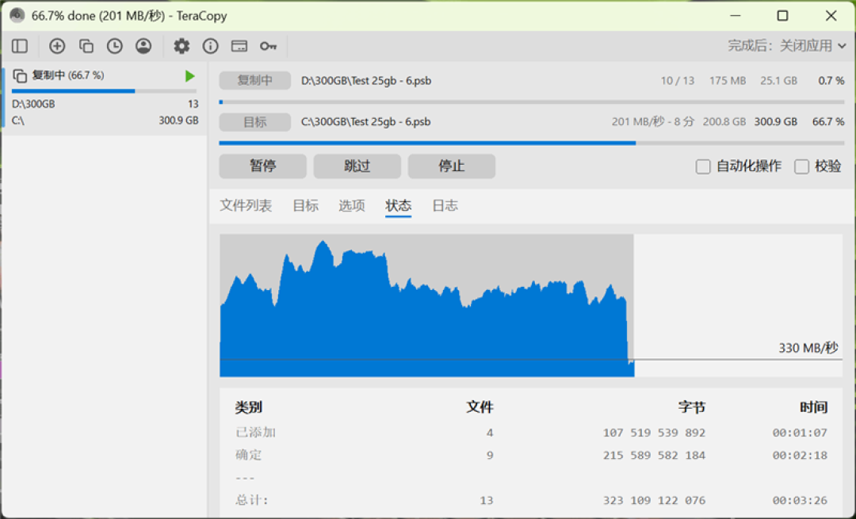Click the copy files toolbar icon
This screenshot has height=519, width=856.
pyautogui.click(x=86, y=46)
